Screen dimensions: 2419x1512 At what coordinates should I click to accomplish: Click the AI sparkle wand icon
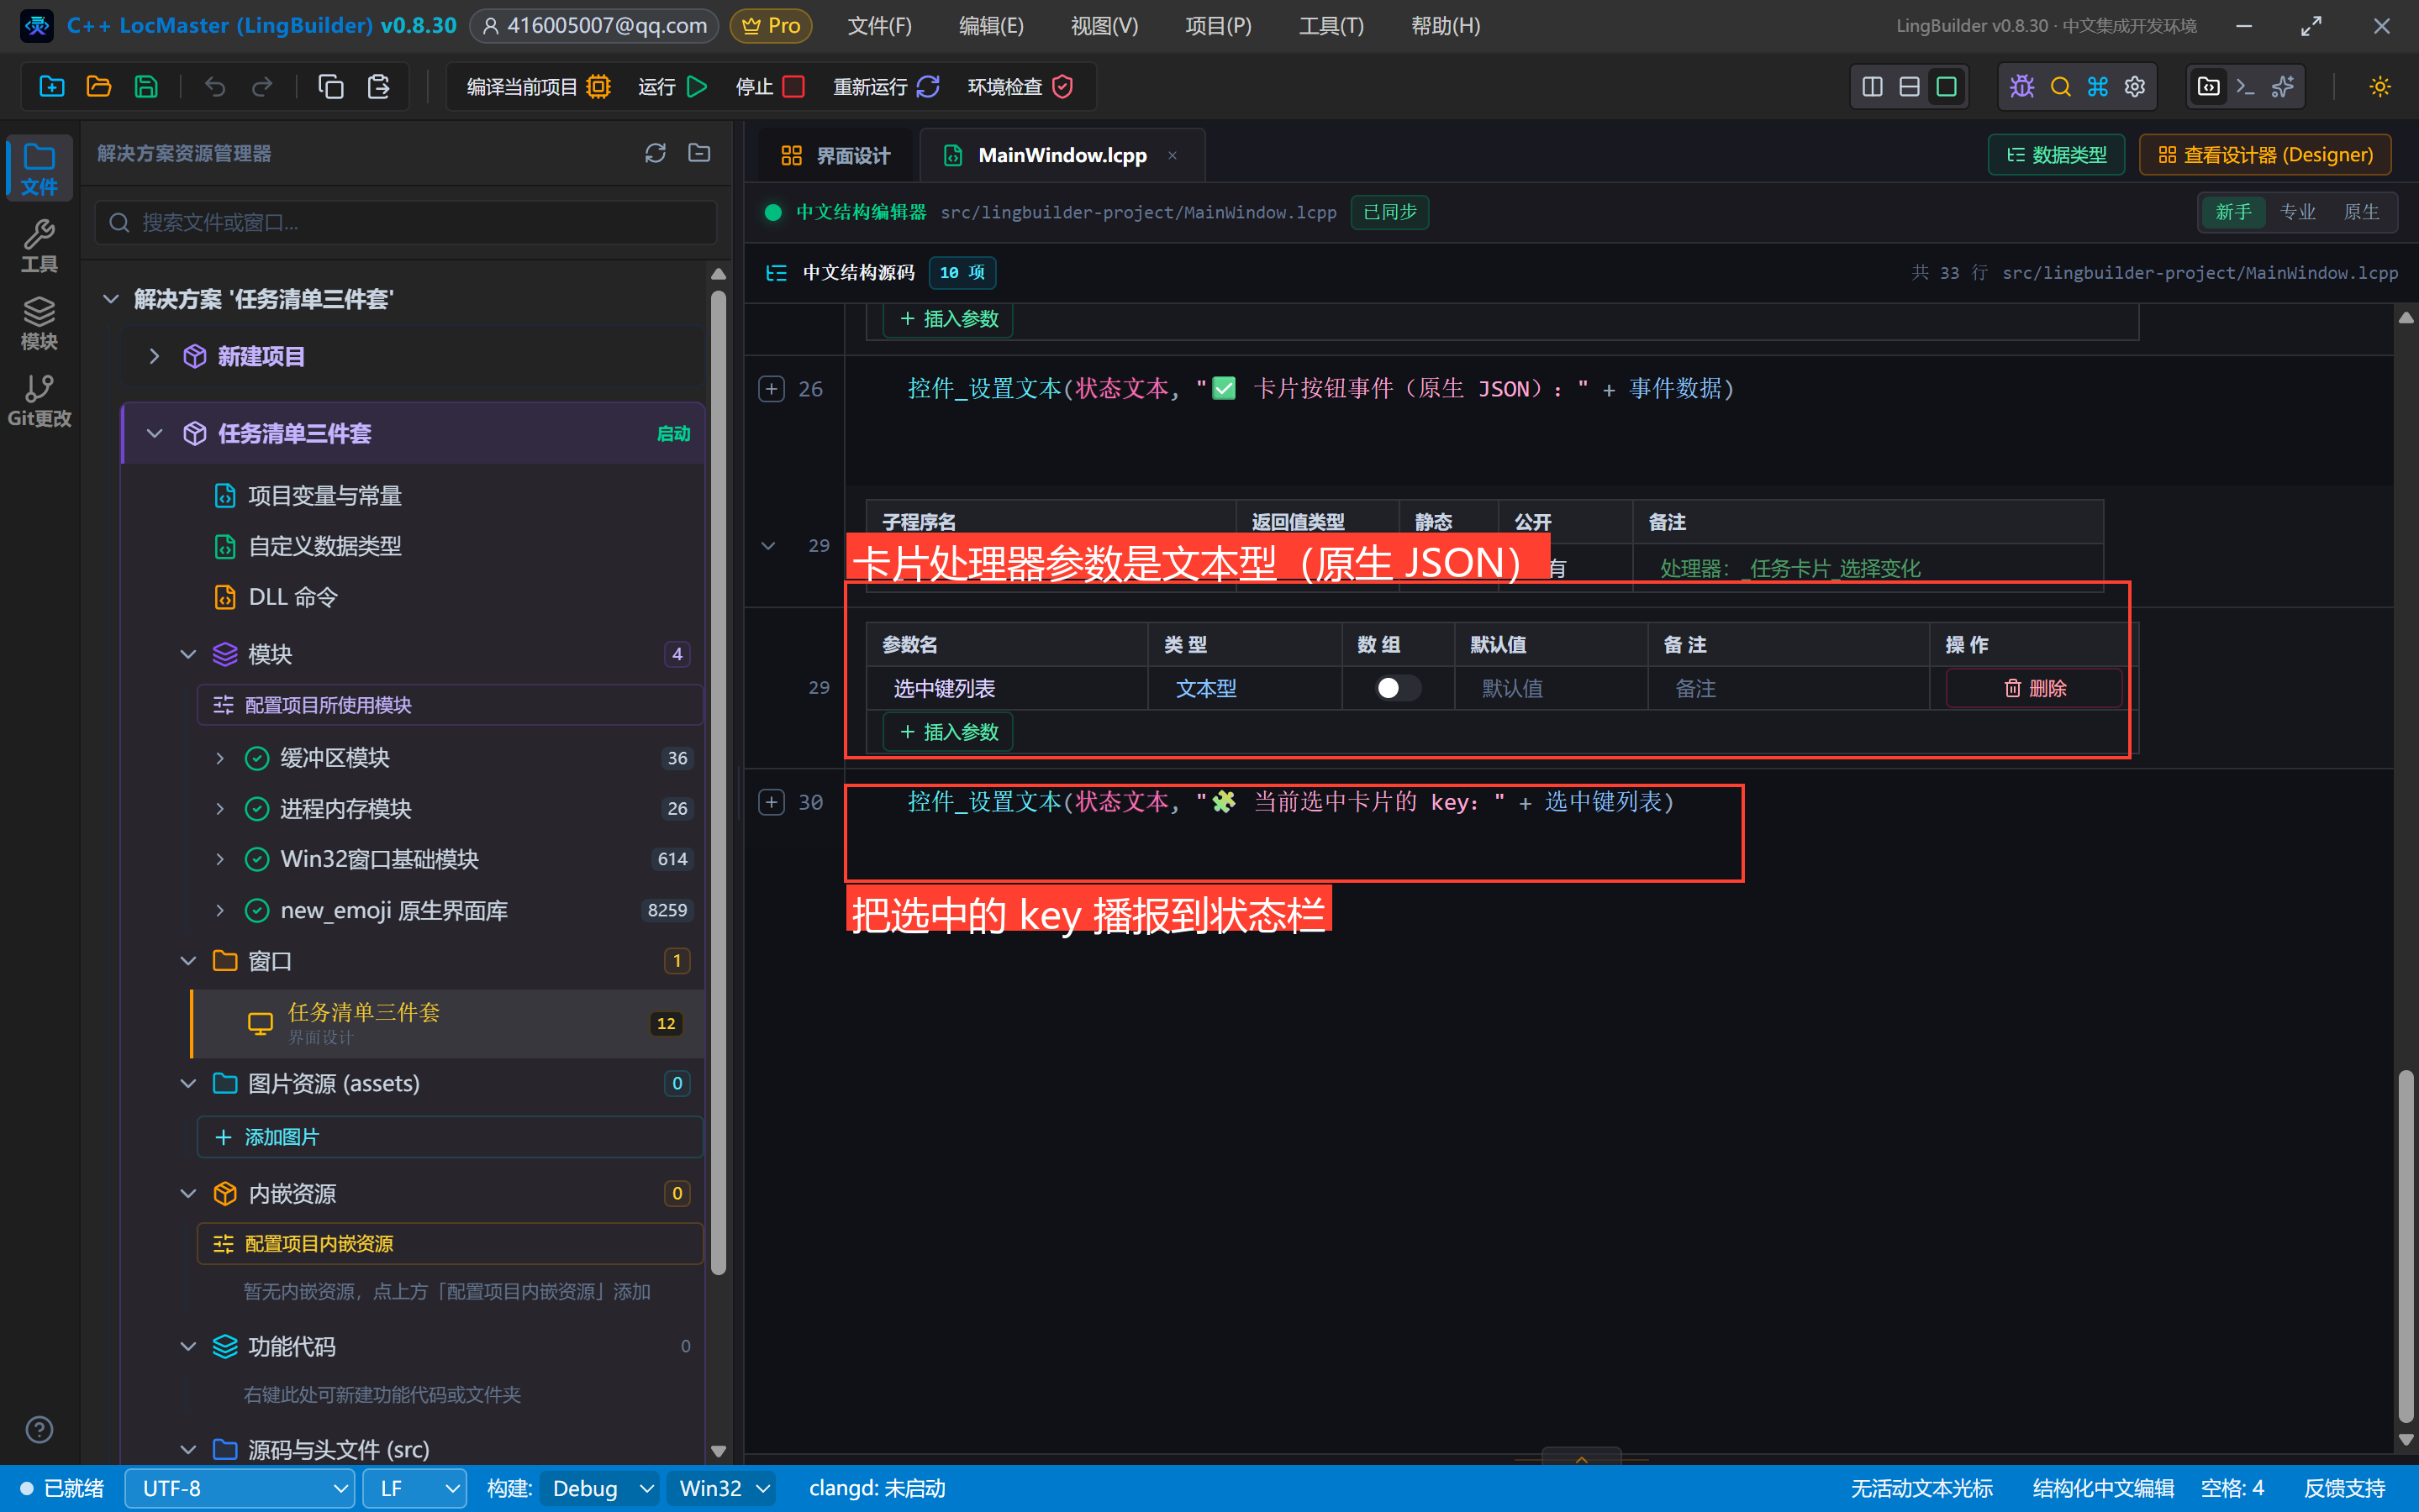point(2282,87)
